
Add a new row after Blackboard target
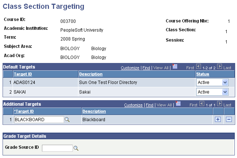pyautogui.click(x=218, y=119)
